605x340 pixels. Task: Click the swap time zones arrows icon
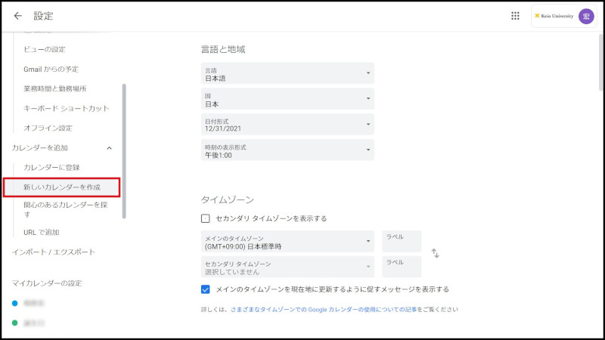435,253
